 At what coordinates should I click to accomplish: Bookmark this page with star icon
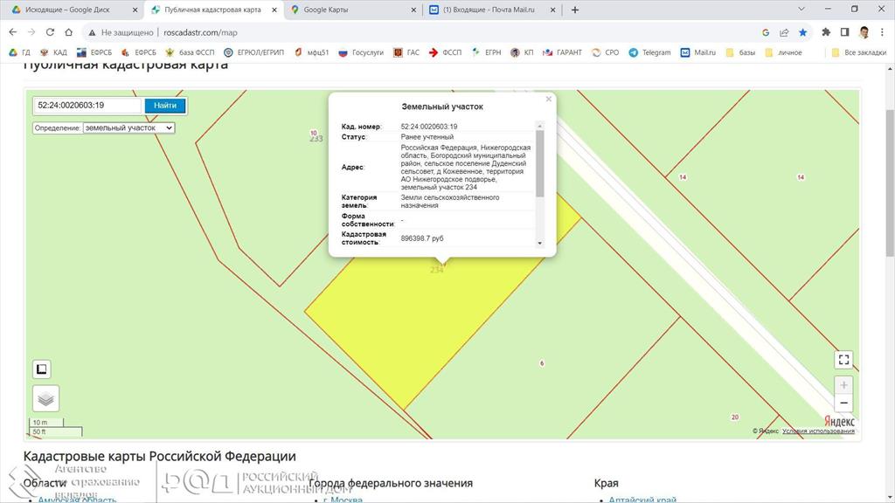[802, 32]
